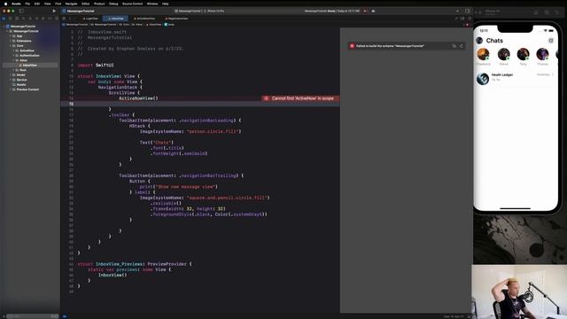This screenshot has width=567, height=319.
Task: Collapse the Core folder
Action: [11, 46]
